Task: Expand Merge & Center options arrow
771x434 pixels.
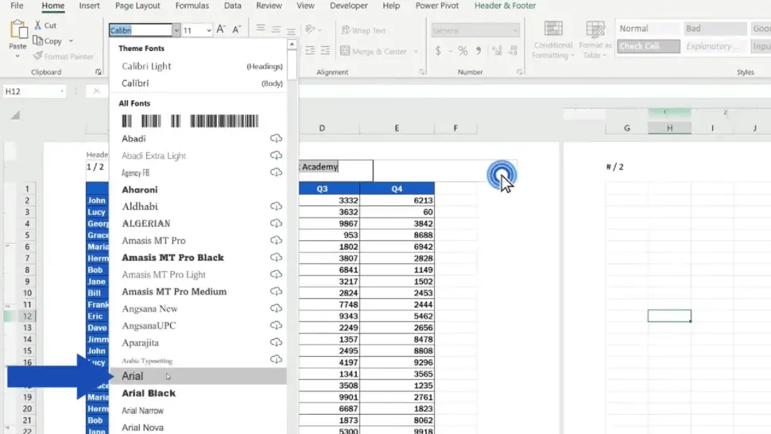Action: pos(416,51)
